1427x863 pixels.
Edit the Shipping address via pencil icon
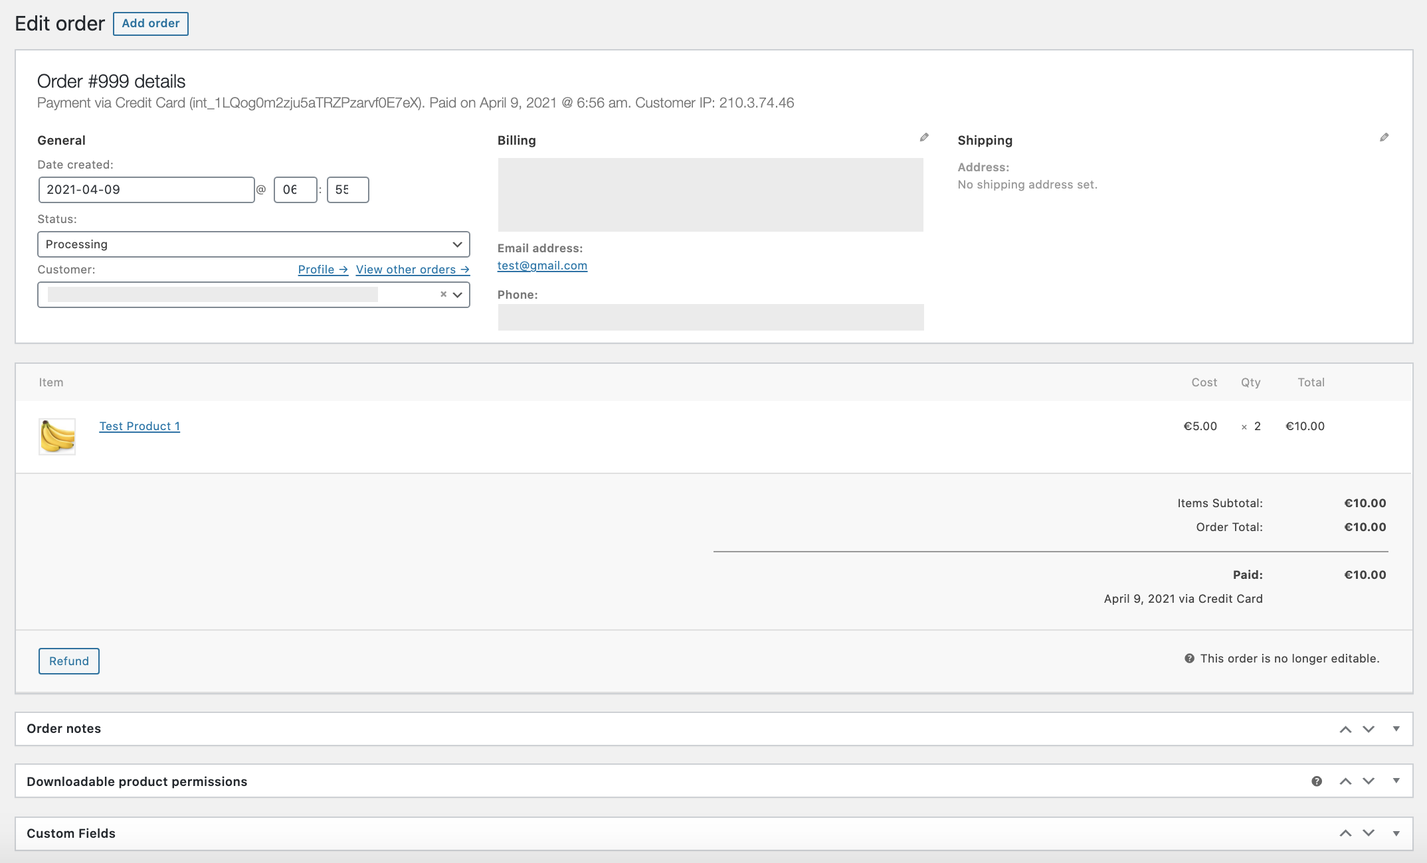(1384, 137)
